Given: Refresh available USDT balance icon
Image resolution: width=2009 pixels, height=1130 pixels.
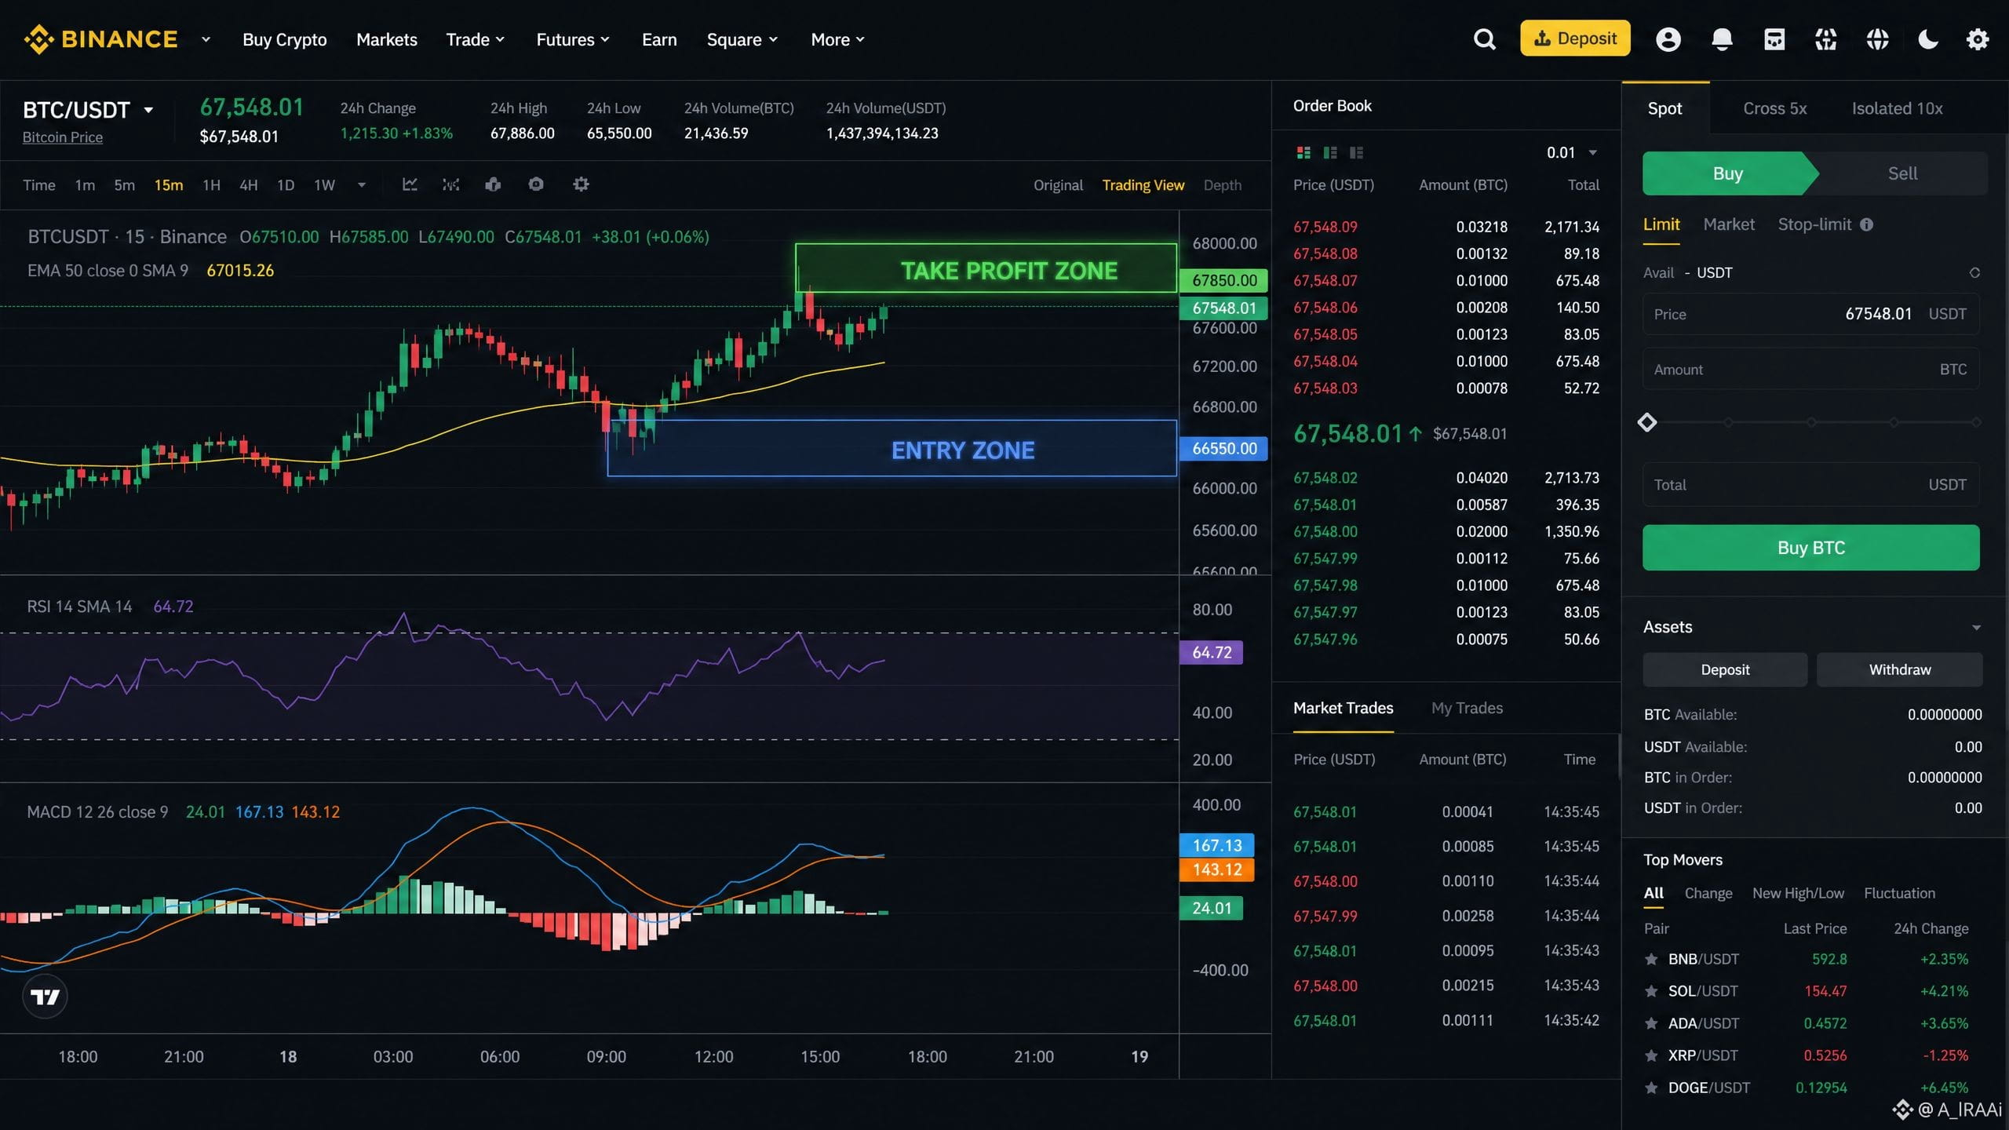Looking at the screenshot, I should coord(1974,273).
